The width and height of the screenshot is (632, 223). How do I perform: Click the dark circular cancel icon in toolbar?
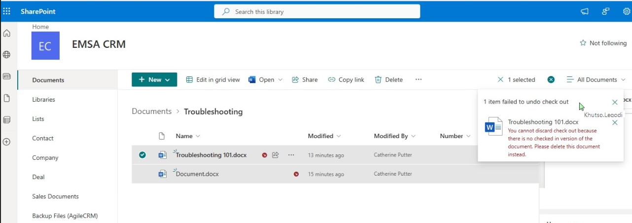551,79
